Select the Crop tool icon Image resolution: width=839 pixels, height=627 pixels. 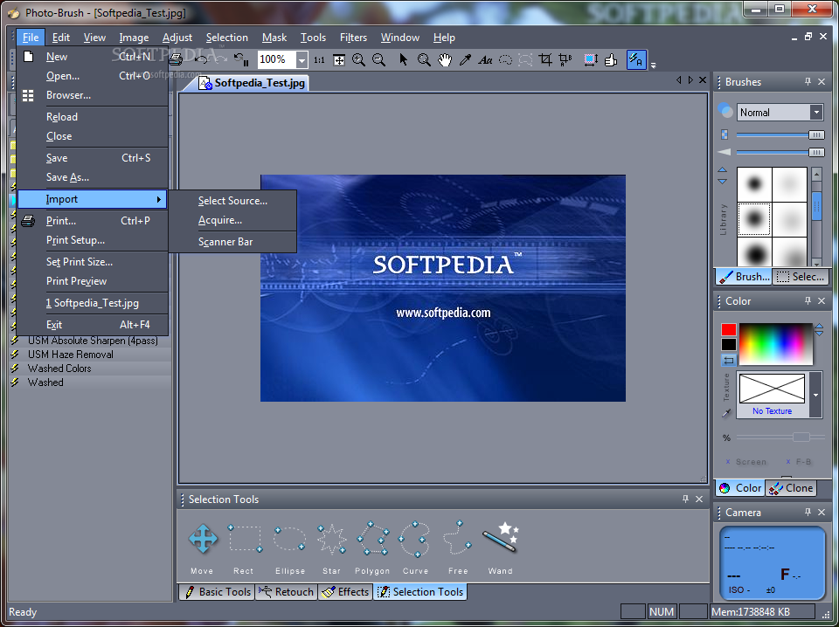[x=545, y=59]
